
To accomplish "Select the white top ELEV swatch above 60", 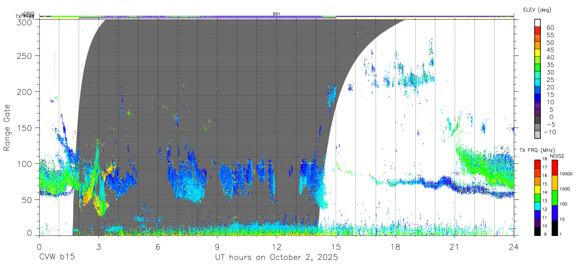I will [538, 23].
